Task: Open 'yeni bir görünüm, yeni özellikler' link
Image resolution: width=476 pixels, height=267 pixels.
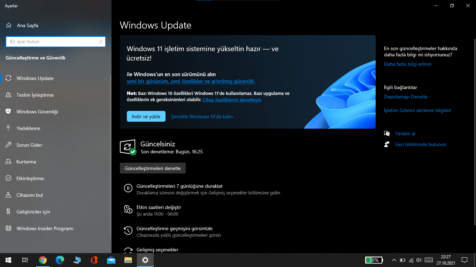Action: click(191, 81)
